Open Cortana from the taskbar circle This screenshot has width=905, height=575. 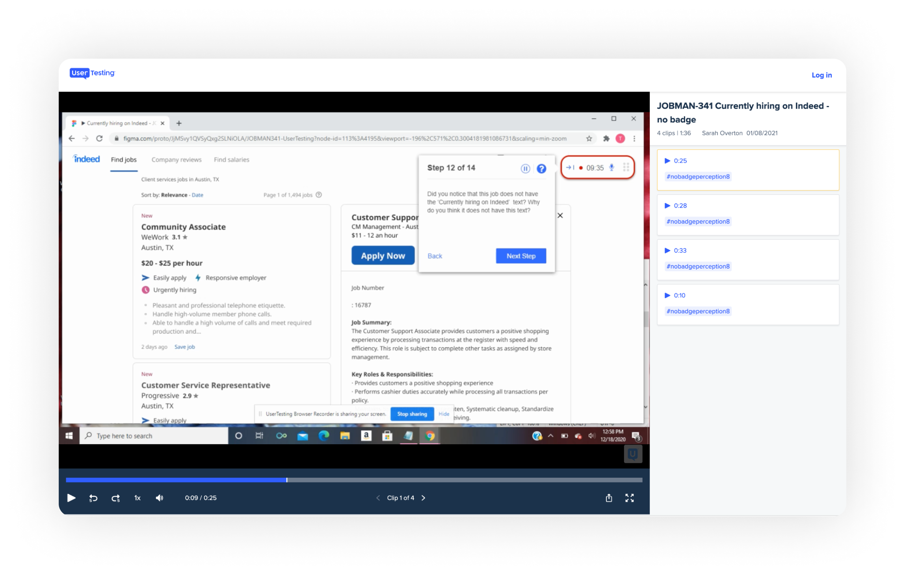tap(238, 436)
